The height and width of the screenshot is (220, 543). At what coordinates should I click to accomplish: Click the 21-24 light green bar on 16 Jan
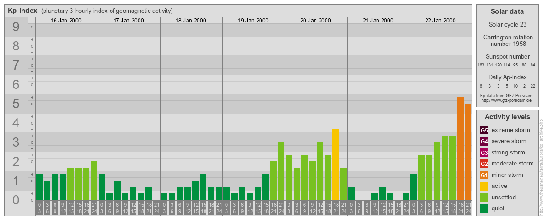94,181
